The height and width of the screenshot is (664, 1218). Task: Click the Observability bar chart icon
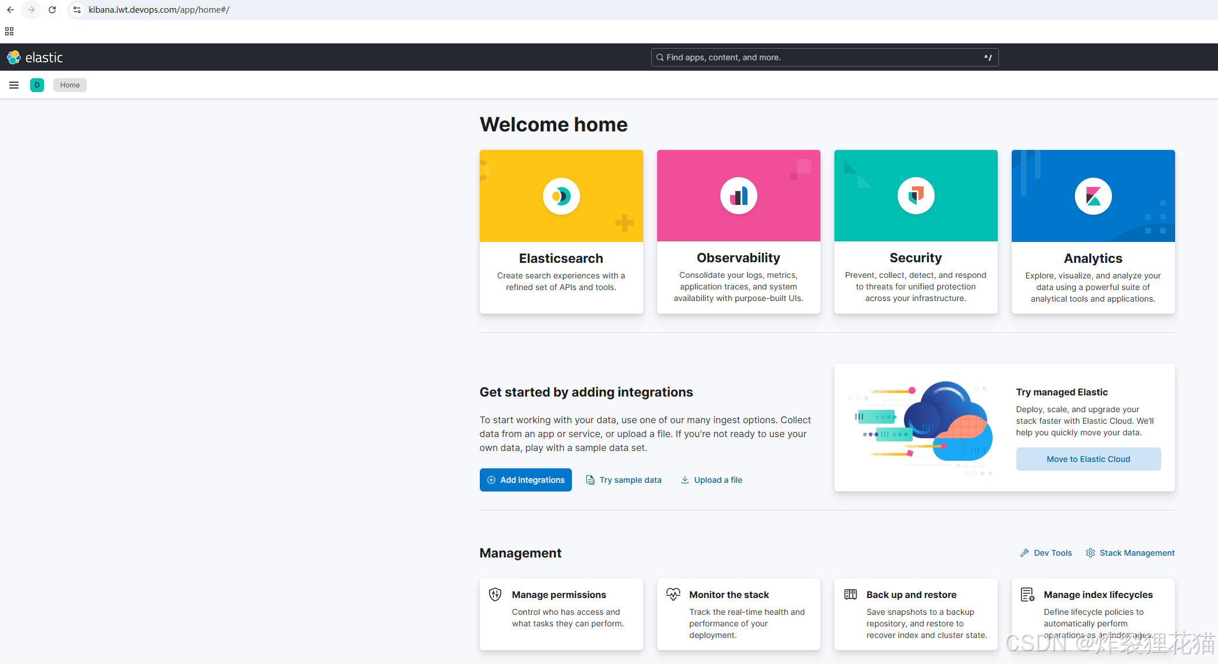coord(738,196)
